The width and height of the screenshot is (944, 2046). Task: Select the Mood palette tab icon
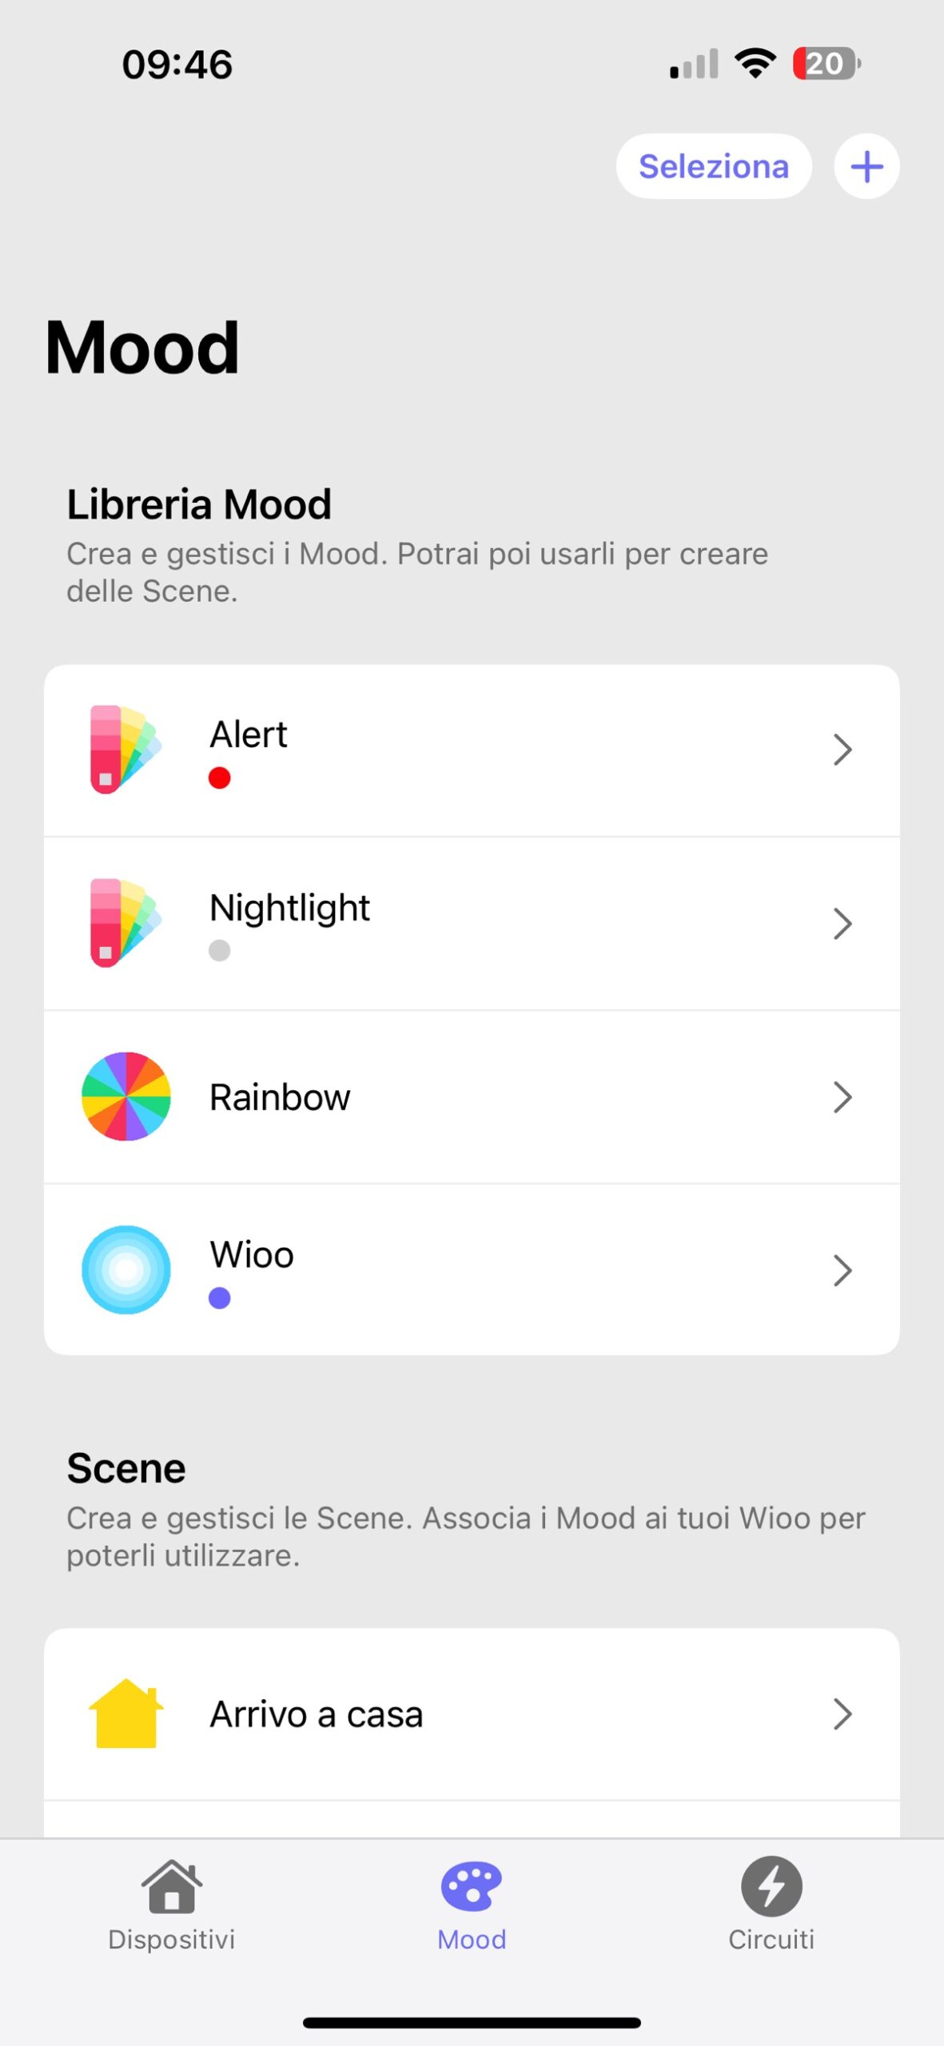472,1888
